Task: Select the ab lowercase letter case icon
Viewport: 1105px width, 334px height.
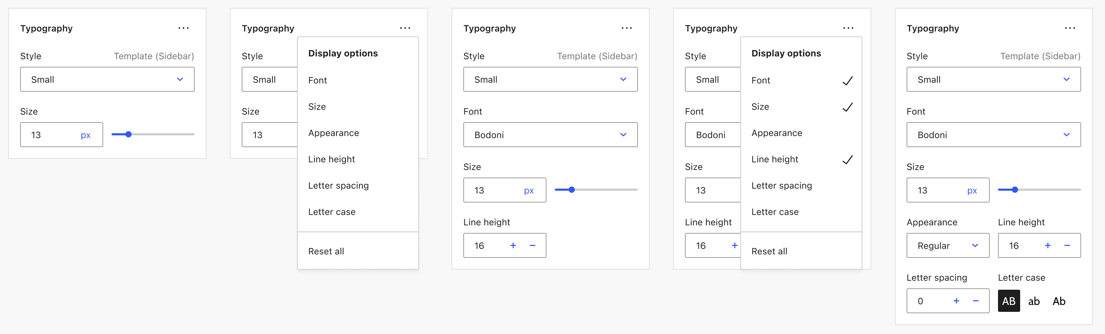Action: (x=1034, y=300)
